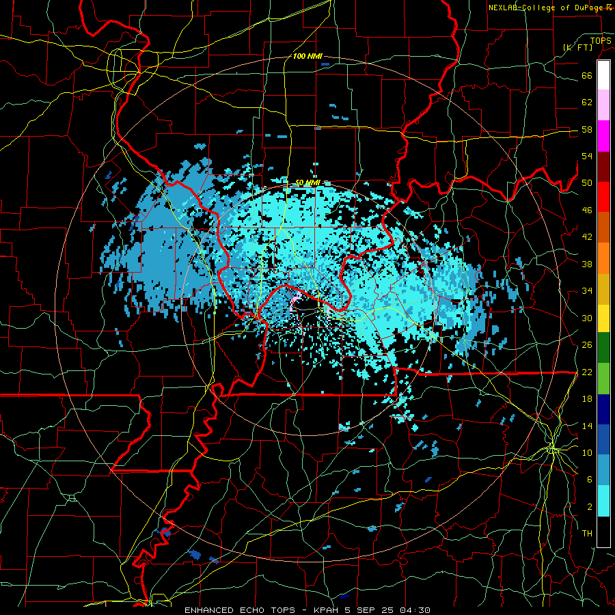Pick the dark orange legend swatch
The width and height of the screenshot is (615, 615).
[603, 228]
